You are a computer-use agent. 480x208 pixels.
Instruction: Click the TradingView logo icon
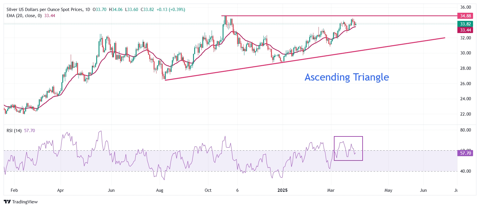point(7,202)
